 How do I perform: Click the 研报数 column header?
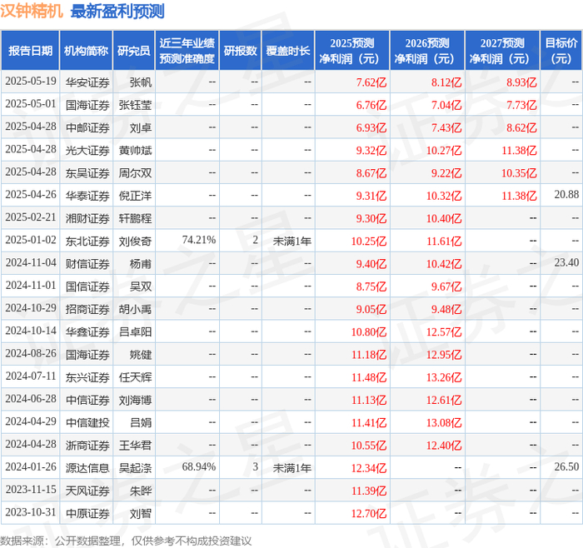(240, 51)
